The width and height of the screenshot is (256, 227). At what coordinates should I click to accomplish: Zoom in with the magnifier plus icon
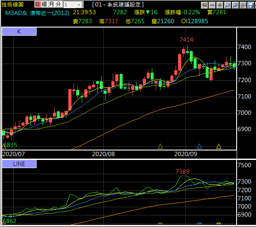[x=235, y=5]
